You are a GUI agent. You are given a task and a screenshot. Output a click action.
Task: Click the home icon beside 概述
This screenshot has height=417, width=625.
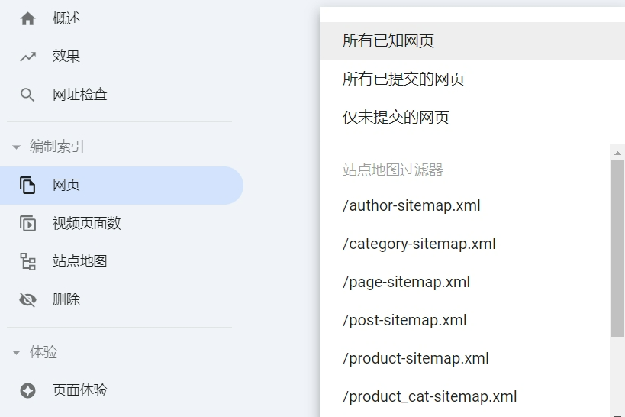(x=28, y=19)
